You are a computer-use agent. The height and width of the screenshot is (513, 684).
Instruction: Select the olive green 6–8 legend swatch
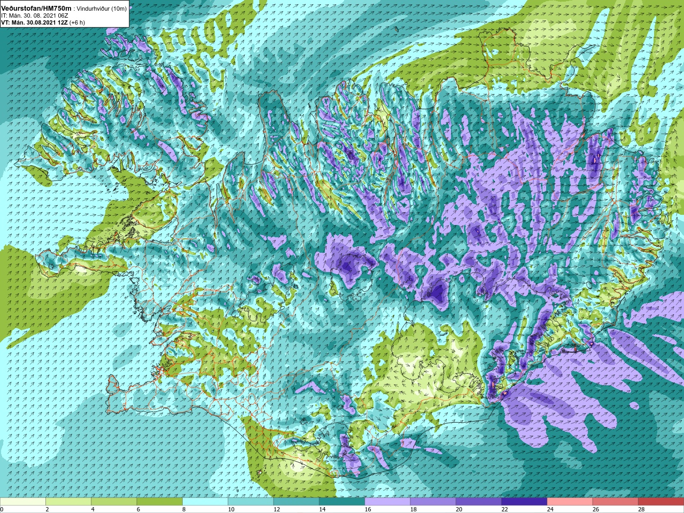(160, 501)
